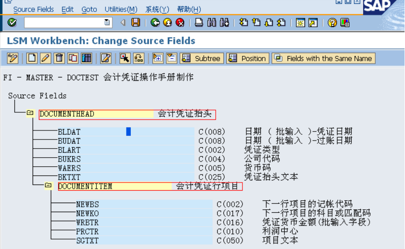This screenshot has height=249, width=405.
Task: Click Fields with the Same Name button
Action: coord(324,58)
